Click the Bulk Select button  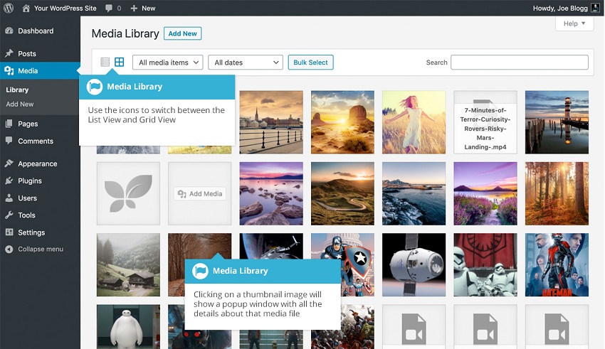coord(310,63)
